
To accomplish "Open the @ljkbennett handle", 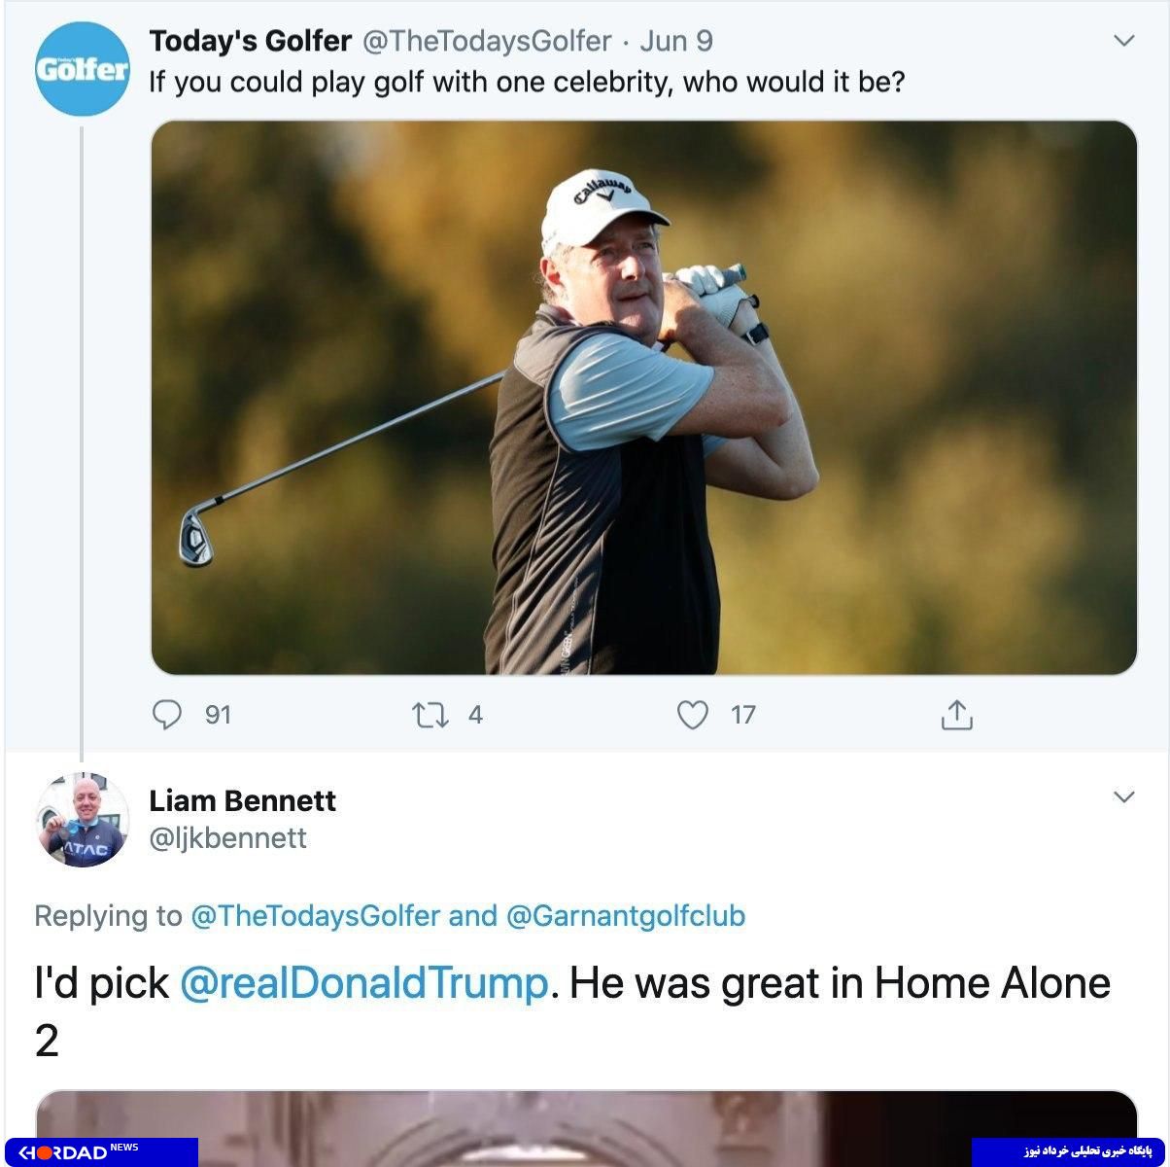I will point(228,838).
